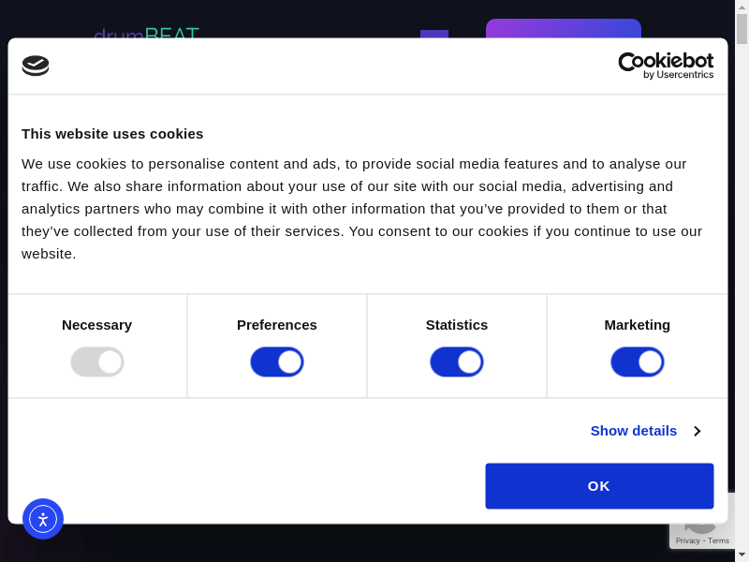Click the Preferences category label
Screen dimensions: 749x562
pyautogui.click(x=277, y=325)
